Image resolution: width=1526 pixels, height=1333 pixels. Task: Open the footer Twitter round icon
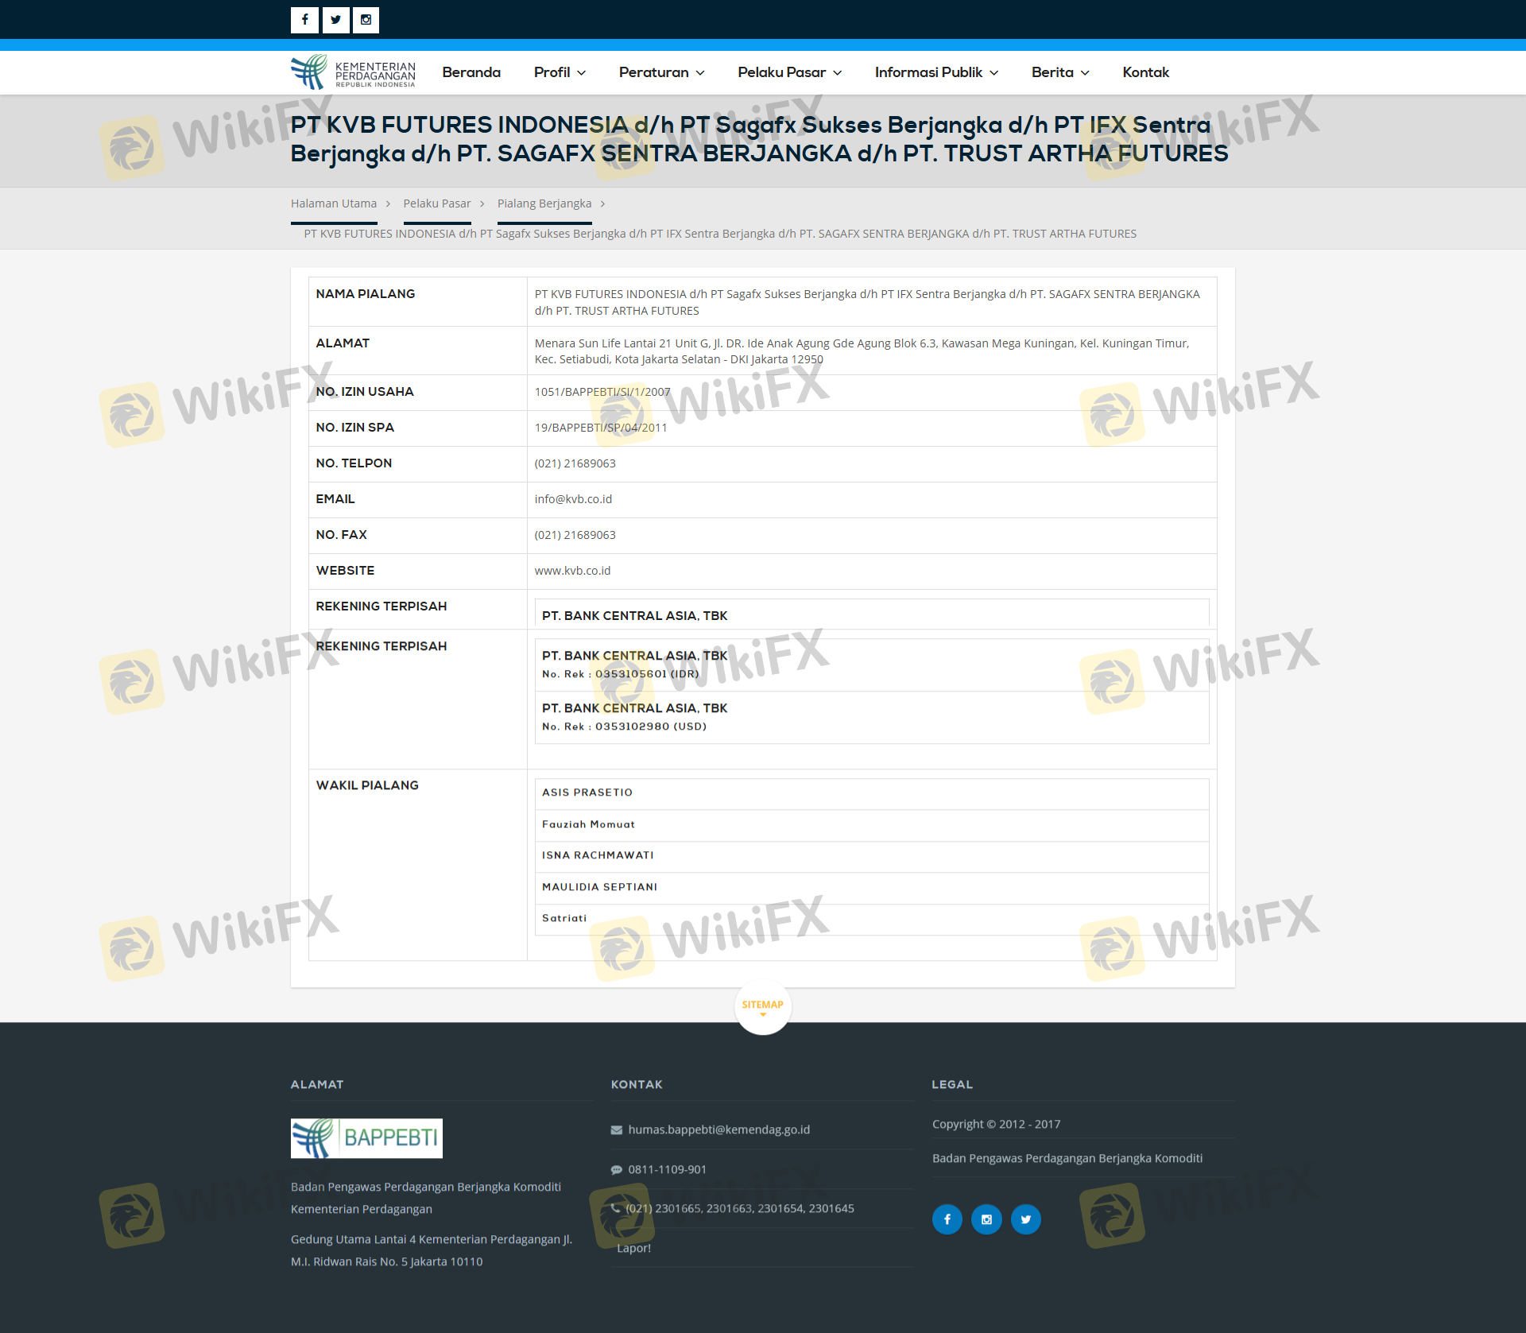[1025, 1219]
